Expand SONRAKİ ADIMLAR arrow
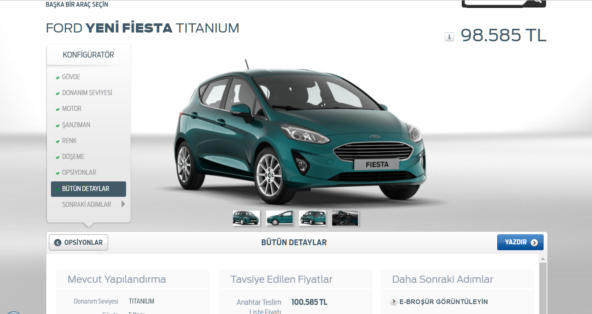This screenshot has width=592, height=314. (x=123, y=204)
